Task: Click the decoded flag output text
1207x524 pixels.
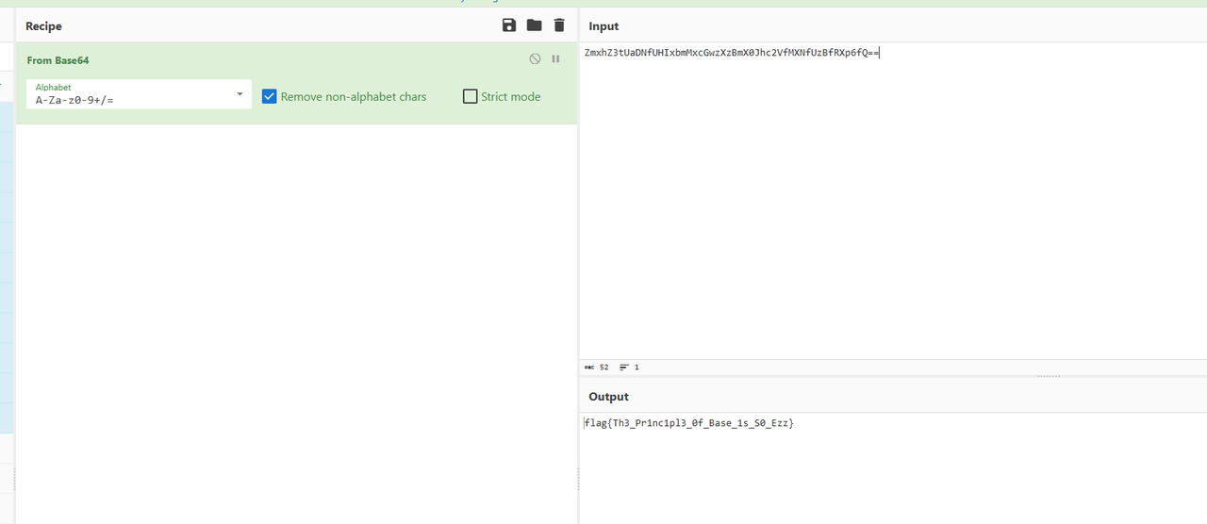Action: tap(689, 424)
